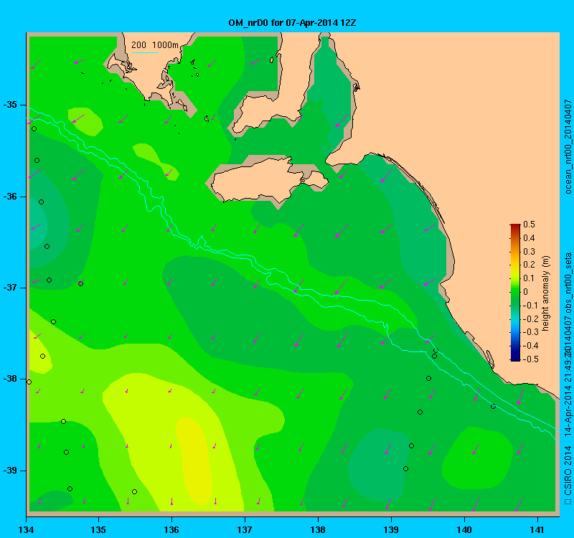
Task: Click the 140 longitude axis label
Action: pos(464,529)
